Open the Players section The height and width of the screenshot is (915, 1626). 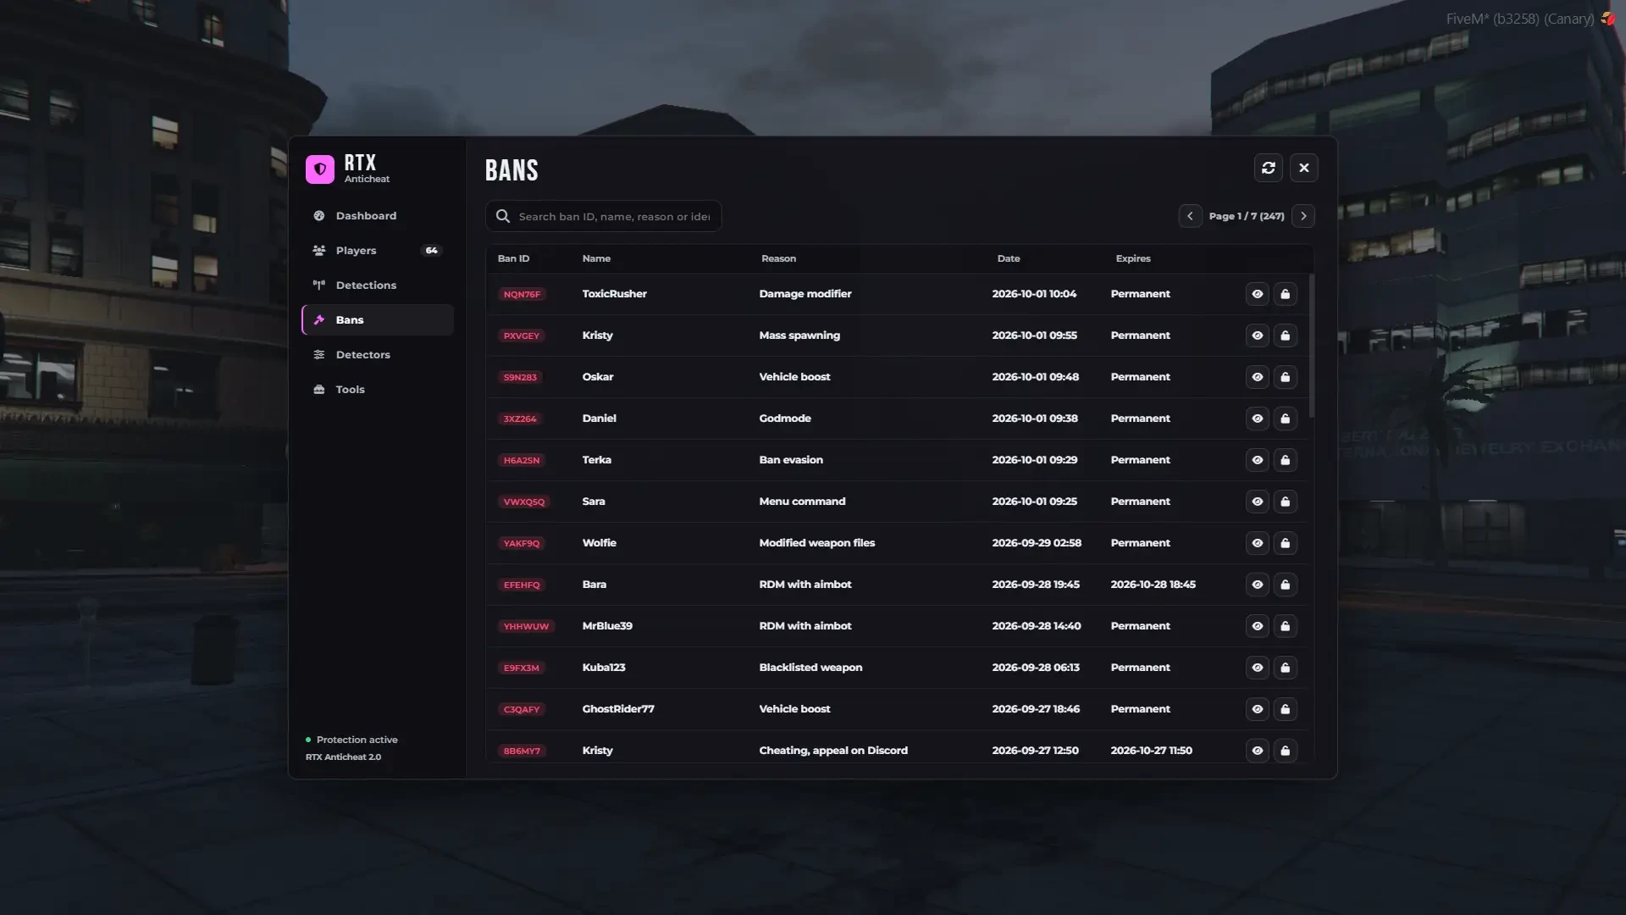[378, 251]
